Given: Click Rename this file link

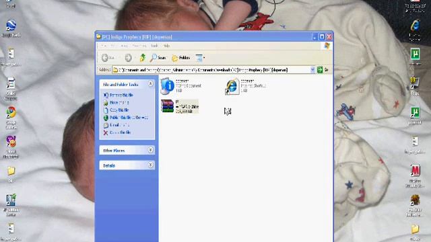Looking at the screenshot, I should pyautogui.click(x=121, y=95).
